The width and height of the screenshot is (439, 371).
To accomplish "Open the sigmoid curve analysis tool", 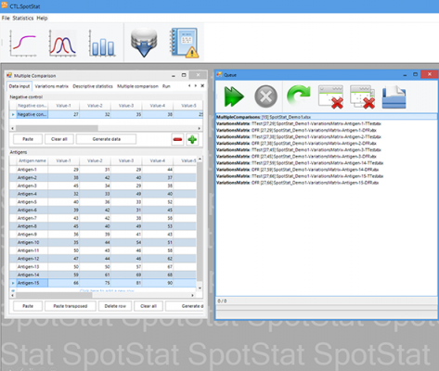I will (23, 43).
